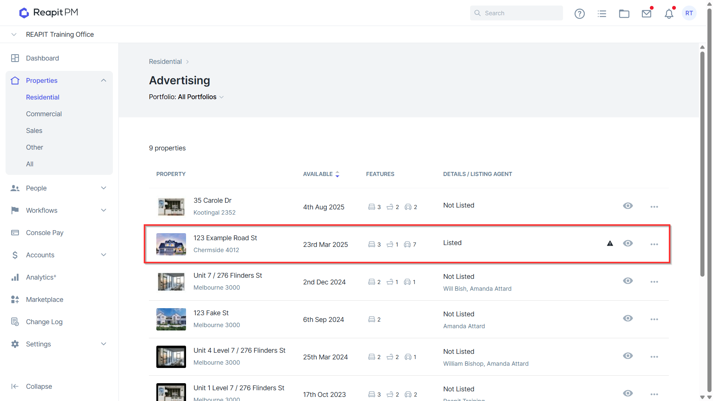713x401 pixels.
Task: Open the folder icon in top bar
Action: 624,14
